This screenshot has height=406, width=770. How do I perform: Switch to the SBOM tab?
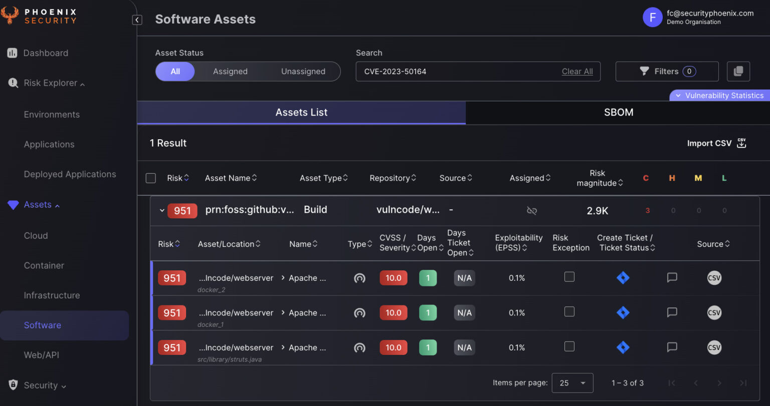618,112
